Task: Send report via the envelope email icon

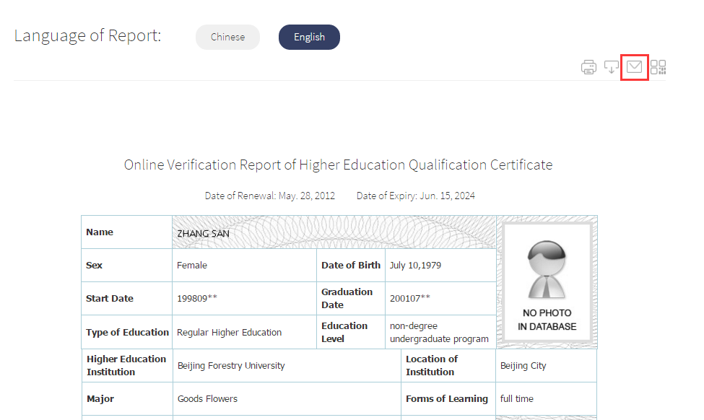Action: point(635,67)
